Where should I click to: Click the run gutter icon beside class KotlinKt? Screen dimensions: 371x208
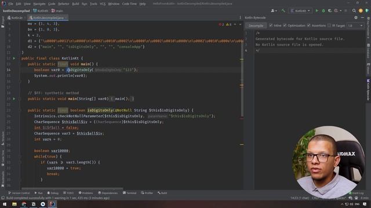click(14, 58)
